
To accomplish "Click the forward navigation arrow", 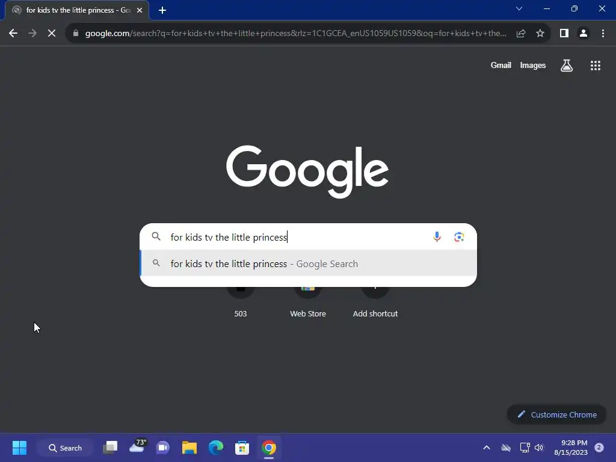I will pyautogui.click(x=32, y=34).
